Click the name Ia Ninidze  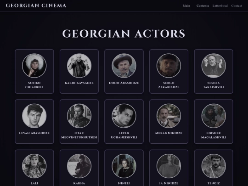coord(169,183)
